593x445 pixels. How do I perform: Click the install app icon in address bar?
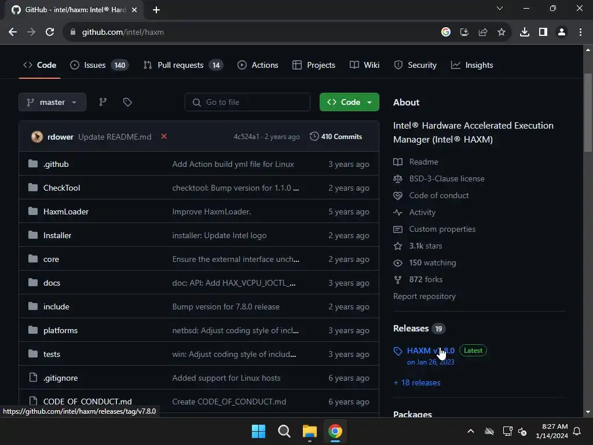464,32
